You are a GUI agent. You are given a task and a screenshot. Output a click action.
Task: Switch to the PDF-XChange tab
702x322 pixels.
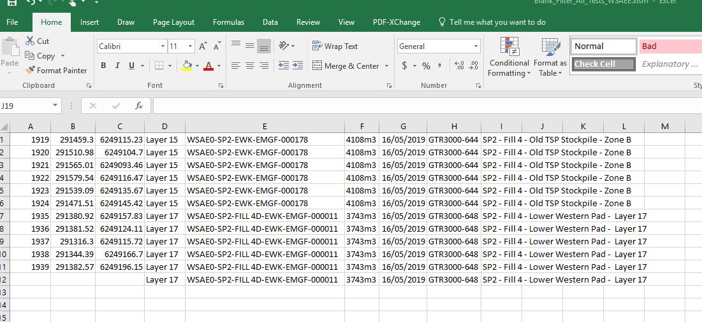click(x=397, y=22)
